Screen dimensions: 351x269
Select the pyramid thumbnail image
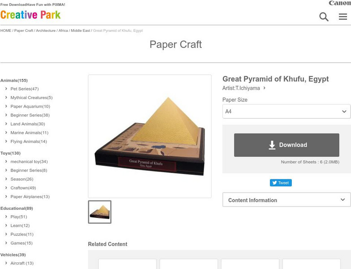click(100, 212)
